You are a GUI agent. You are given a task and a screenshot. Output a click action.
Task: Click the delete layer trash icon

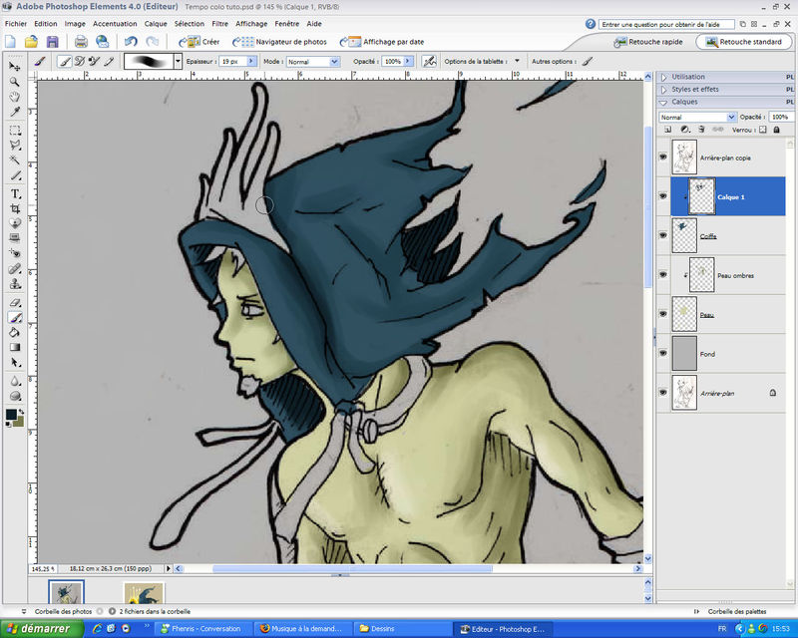coord(701,130)
